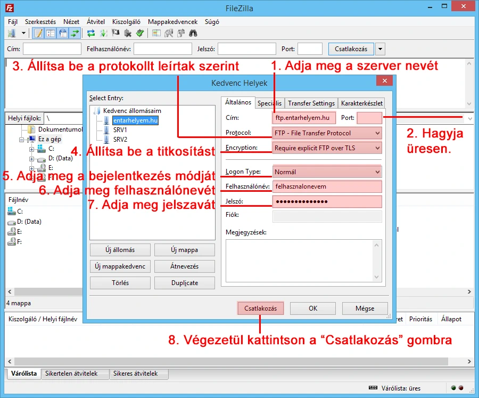Image resolution: width=479 pixels, height=398 pixels.
Task: Click the Új mappa button
Action: tap(185, 250)
